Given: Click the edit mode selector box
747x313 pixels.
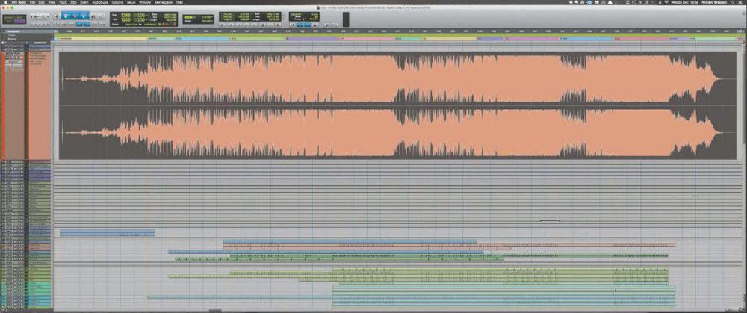Looking at the screenshot, I should click(14, 19).
